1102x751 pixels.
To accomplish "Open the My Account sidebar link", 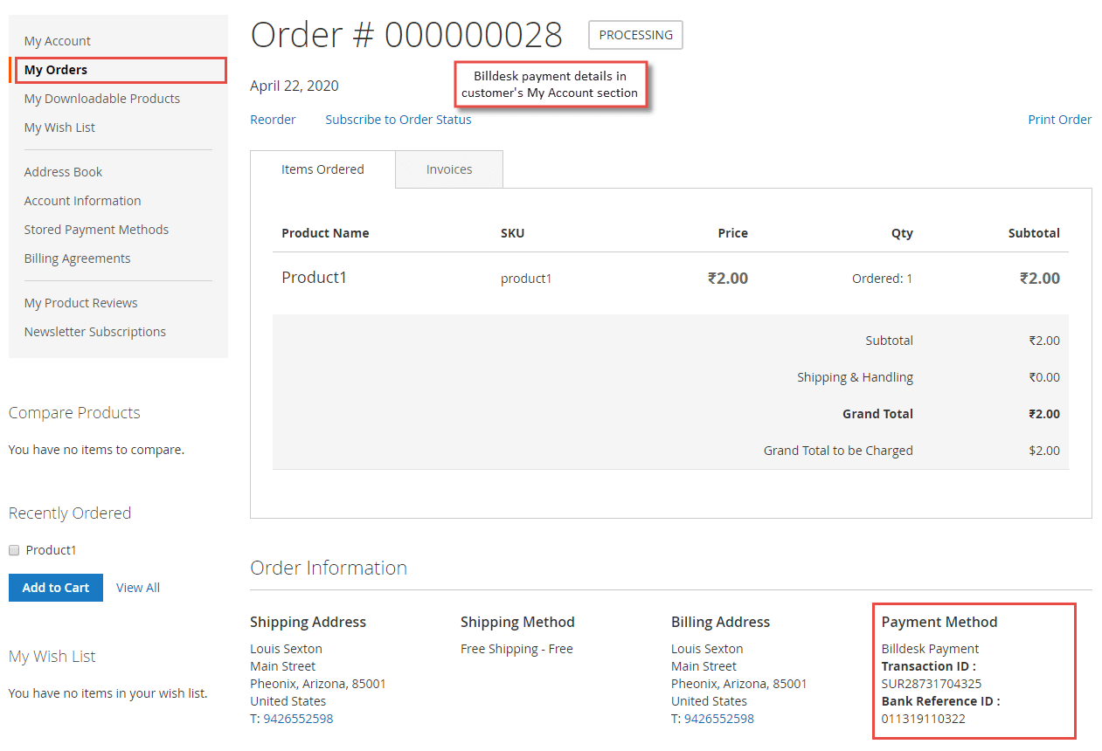I will (57, 40).
